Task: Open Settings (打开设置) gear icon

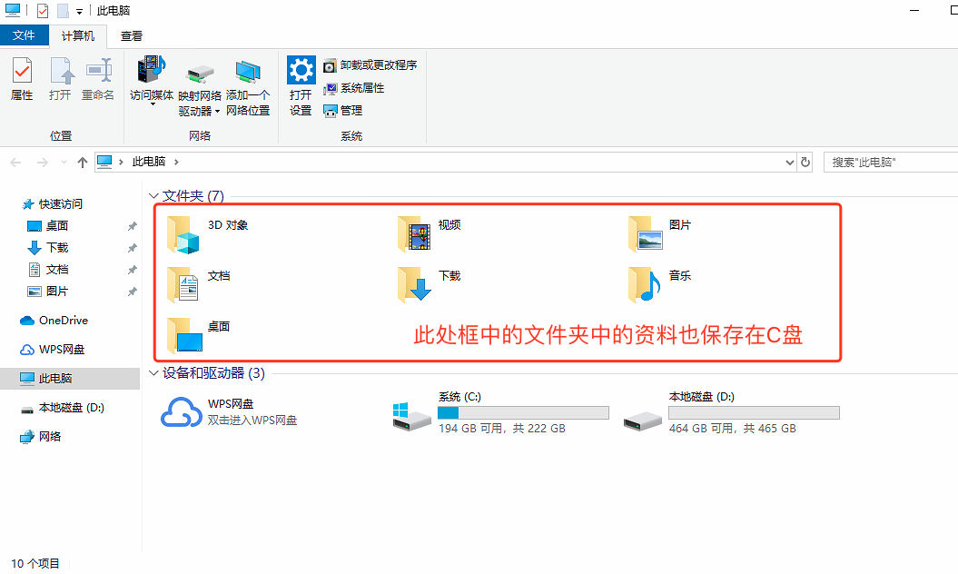Action: coord(301,85)
